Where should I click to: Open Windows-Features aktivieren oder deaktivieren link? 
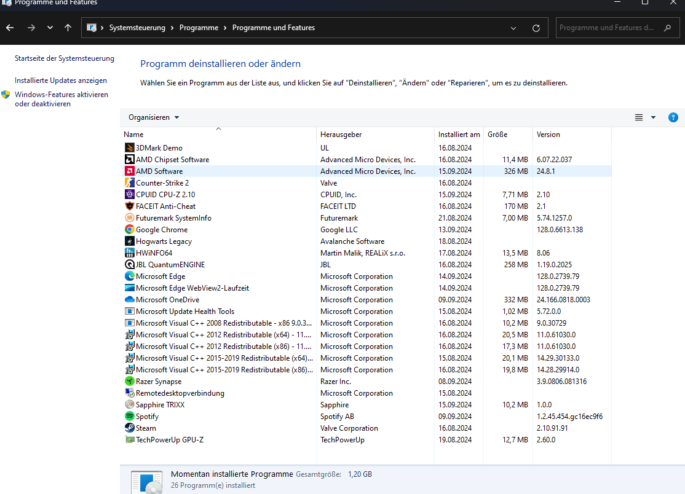coord(61,99)
